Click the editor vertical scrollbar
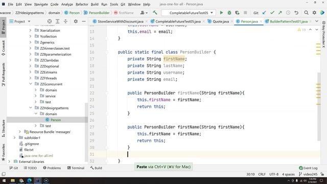Viewport: 327px width, 184px height. pos(319,107)
